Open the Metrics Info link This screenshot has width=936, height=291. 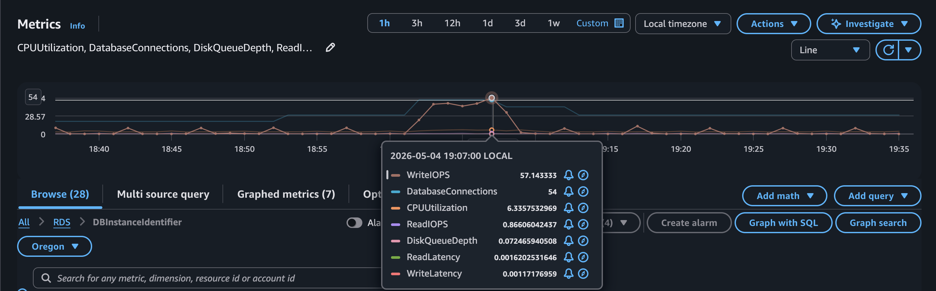tap(77, 26)
